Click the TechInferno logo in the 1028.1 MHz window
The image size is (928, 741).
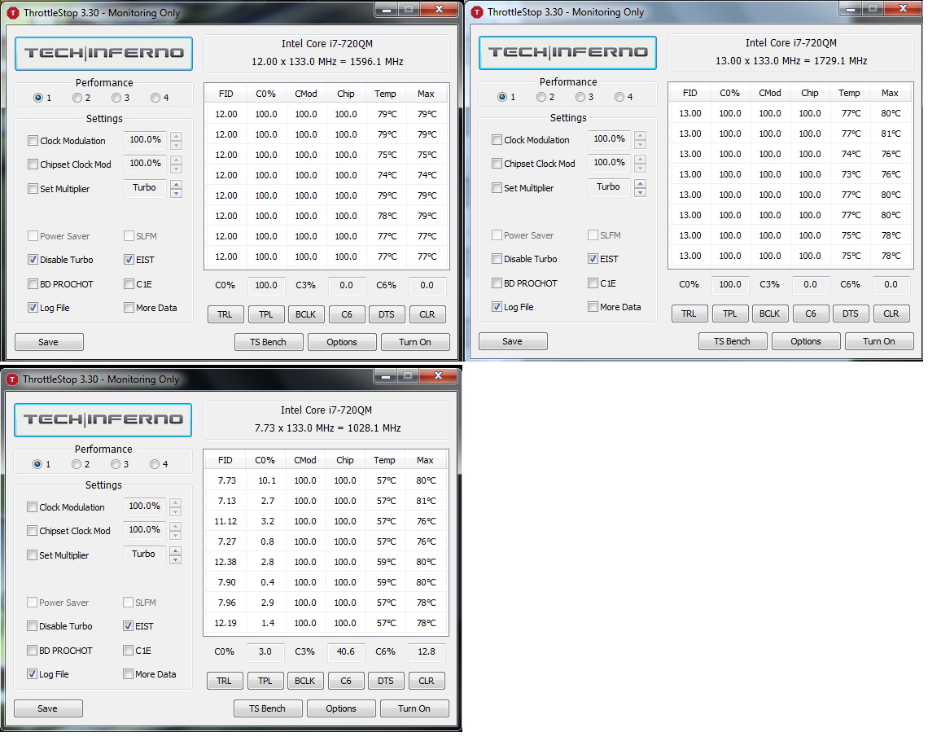[103, 420]
